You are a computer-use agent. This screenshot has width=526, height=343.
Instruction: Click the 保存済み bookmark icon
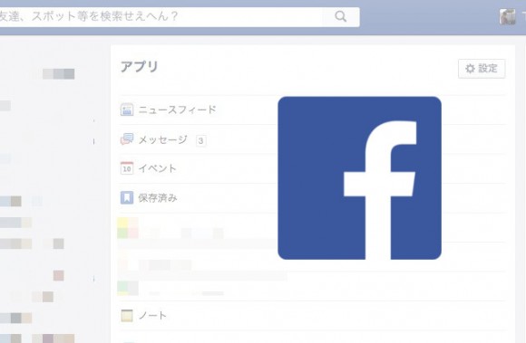pos(127,198)
